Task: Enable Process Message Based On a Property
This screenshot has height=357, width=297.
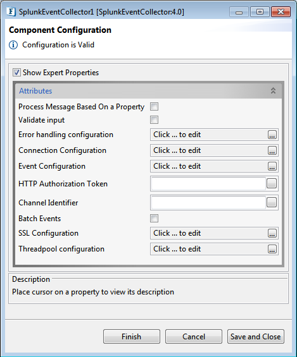Action: point(155,107)
